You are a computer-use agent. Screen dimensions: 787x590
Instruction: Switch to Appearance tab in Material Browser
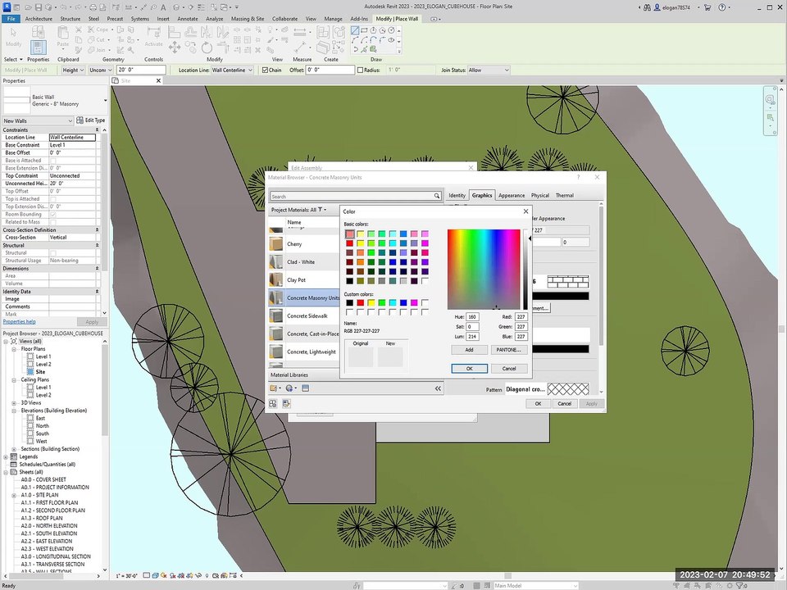(x=512, y=195)
